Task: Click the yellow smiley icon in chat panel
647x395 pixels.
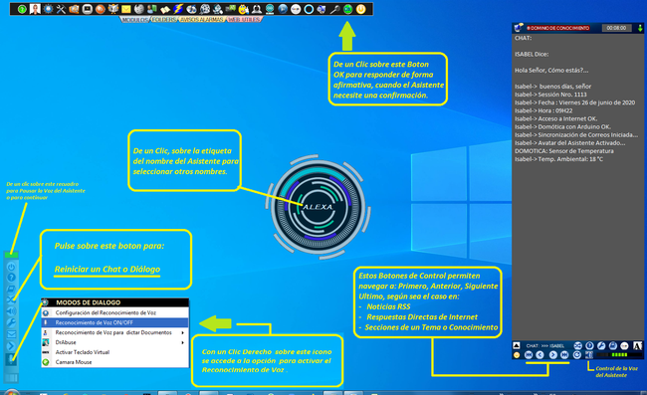Action: tap(517, 355)
